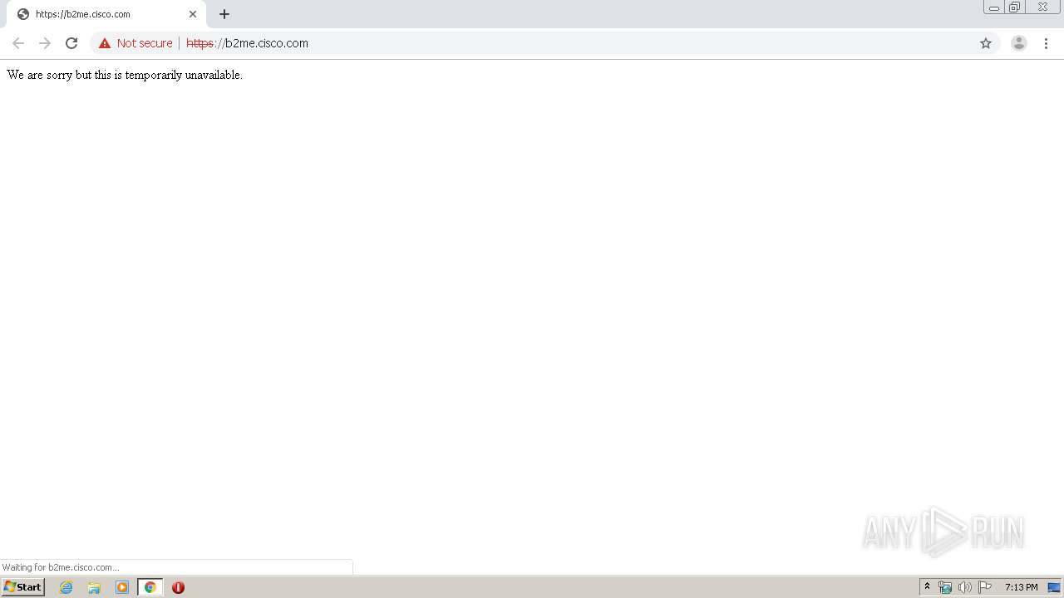The image size is (1064, 598).
Task: Click the Not secure warning triangle icon
Action: [105, 43]
